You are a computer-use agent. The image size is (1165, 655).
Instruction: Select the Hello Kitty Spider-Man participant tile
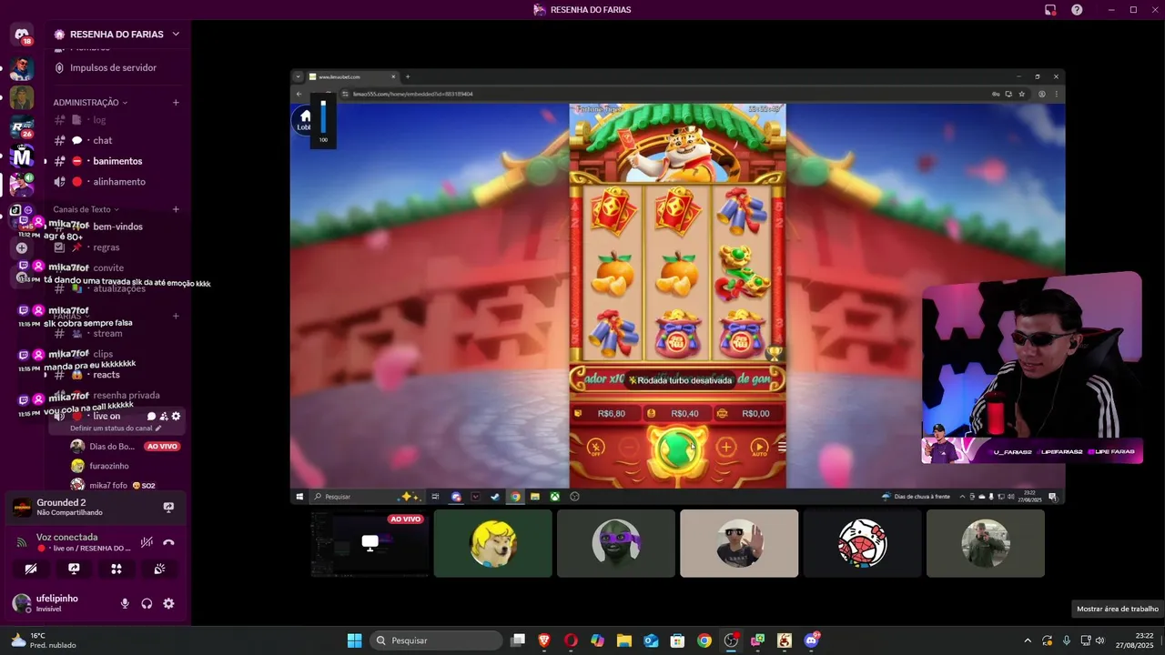point(862,543)
